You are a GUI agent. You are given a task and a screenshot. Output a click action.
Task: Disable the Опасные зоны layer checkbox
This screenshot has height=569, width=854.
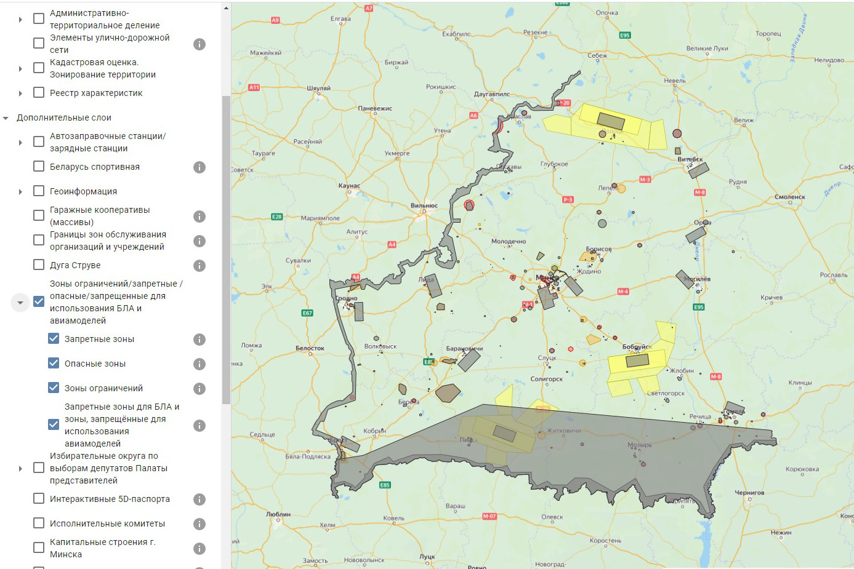54,364
